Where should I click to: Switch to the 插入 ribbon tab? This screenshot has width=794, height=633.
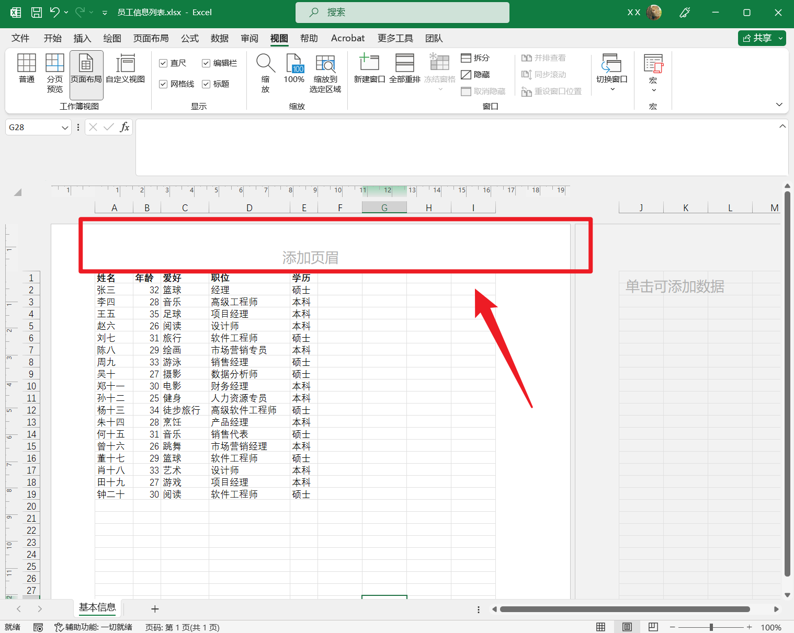pyautogui.click(x=82, y=38)
